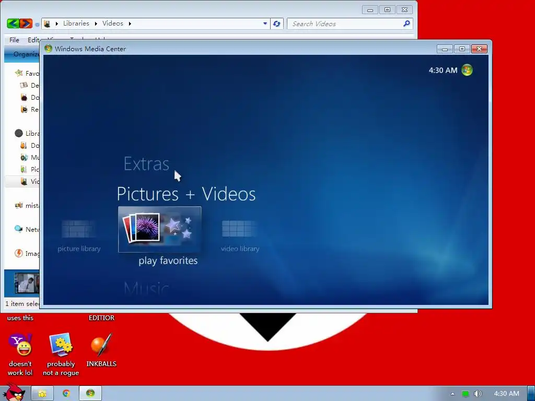Open play favorites tile in Media Center
Screen dimensions: 535x401
pos(159,229)
